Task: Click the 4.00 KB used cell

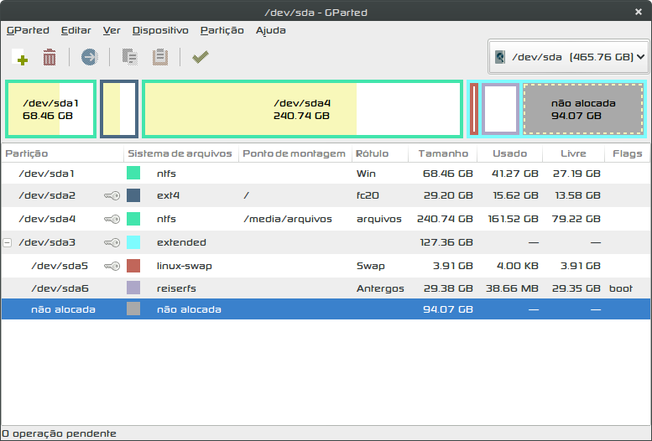Action: tap(518, 266)
